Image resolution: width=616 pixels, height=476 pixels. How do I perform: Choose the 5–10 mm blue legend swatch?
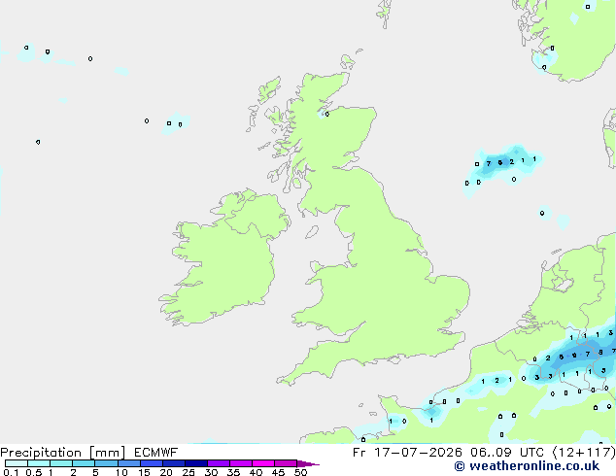106,463
